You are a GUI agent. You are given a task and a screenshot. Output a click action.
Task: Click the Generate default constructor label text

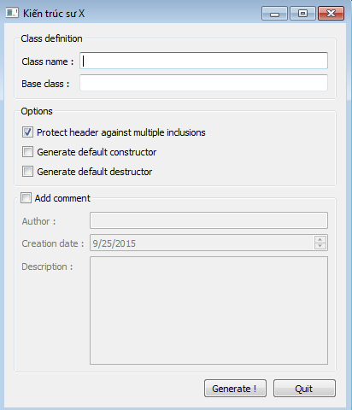97,152
